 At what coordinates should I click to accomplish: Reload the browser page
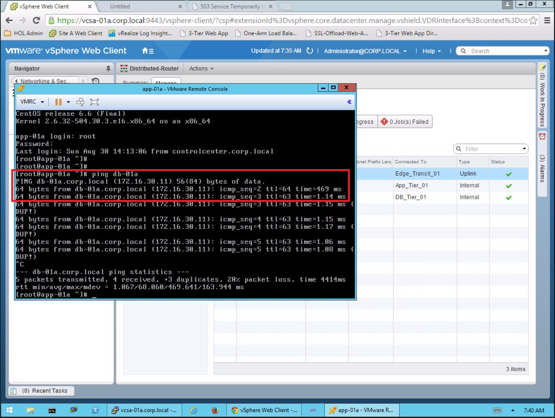[x=36, y=20]
